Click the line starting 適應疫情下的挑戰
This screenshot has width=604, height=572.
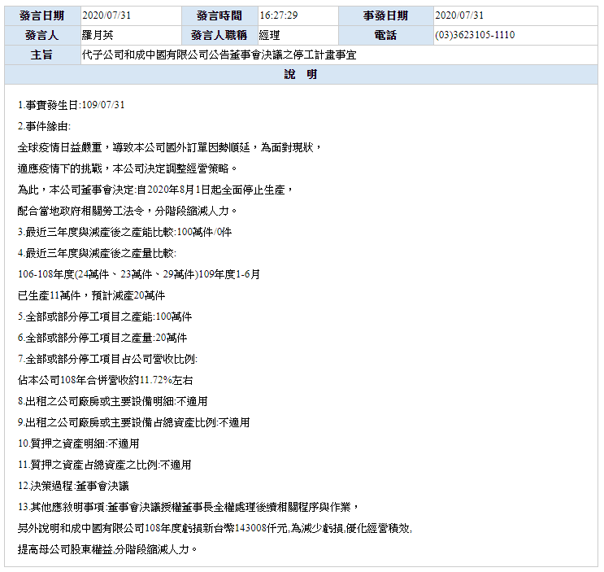click(x=128, y=168)
